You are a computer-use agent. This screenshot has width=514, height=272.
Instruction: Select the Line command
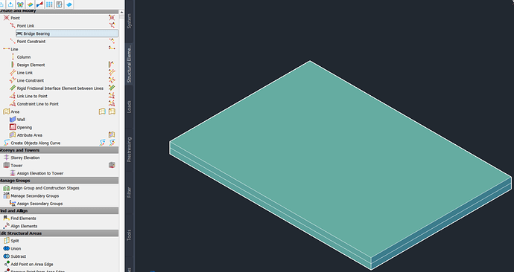click(14, 49)
